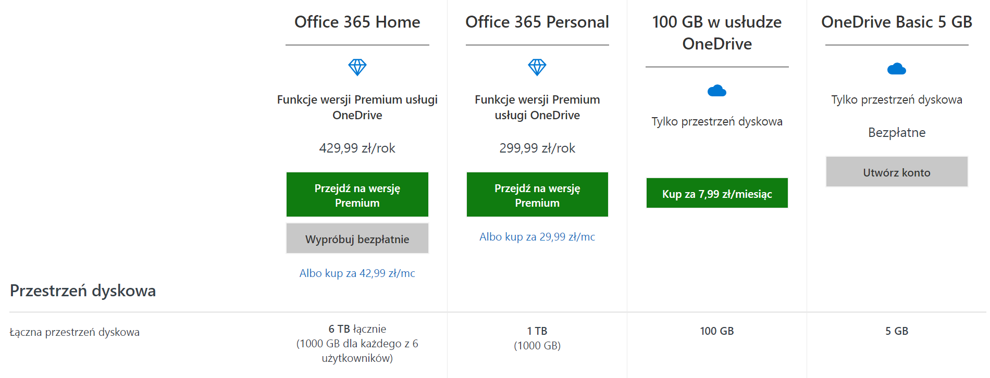Click the cloud icon under 100 GB w usłudze OneDrive
This screenshot has width=990, height=378.
point(717,91)
